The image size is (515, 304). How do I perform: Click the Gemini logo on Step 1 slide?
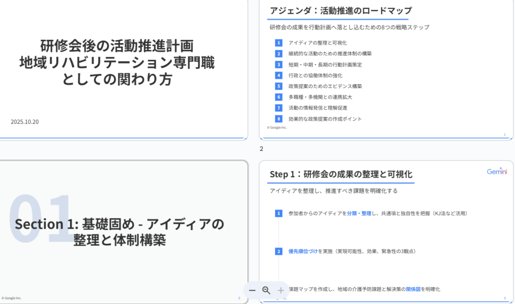point(496,172)
